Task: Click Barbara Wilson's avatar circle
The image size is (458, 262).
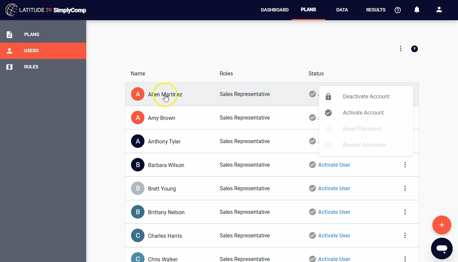Action: 138,165
